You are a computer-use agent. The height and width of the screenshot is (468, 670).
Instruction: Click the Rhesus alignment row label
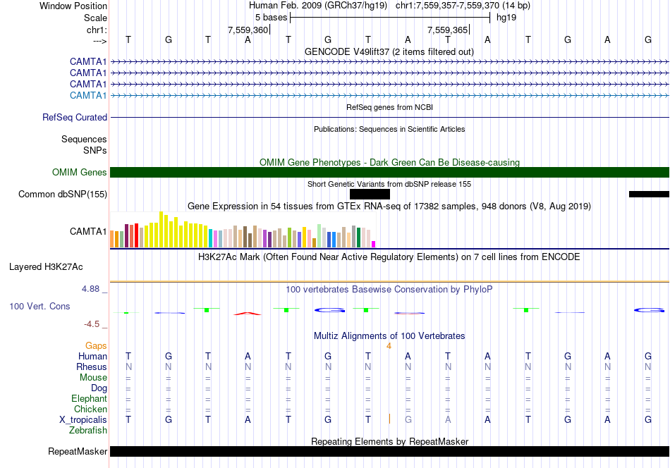tap(92, 367)
